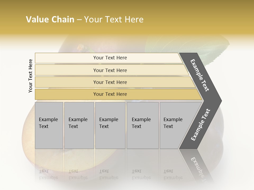Click the third horizontal "Your Text Here" bar

(110, 82)
